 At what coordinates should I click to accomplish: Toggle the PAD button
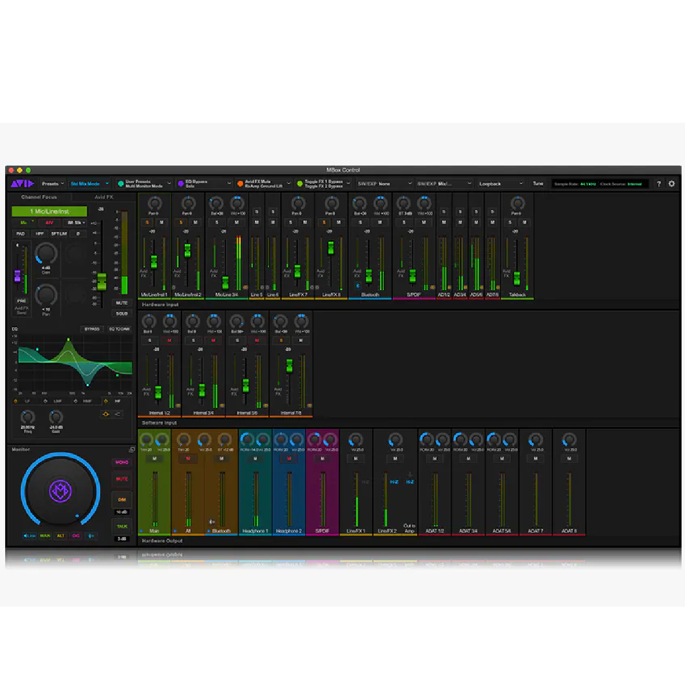[x=21, y=233]
